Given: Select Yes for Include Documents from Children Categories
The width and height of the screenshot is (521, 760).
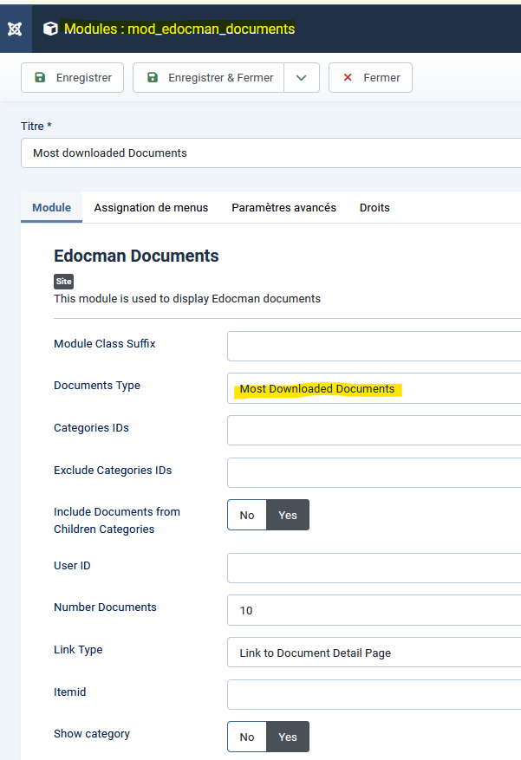Looking at the screenshot, I should (288, 515).
